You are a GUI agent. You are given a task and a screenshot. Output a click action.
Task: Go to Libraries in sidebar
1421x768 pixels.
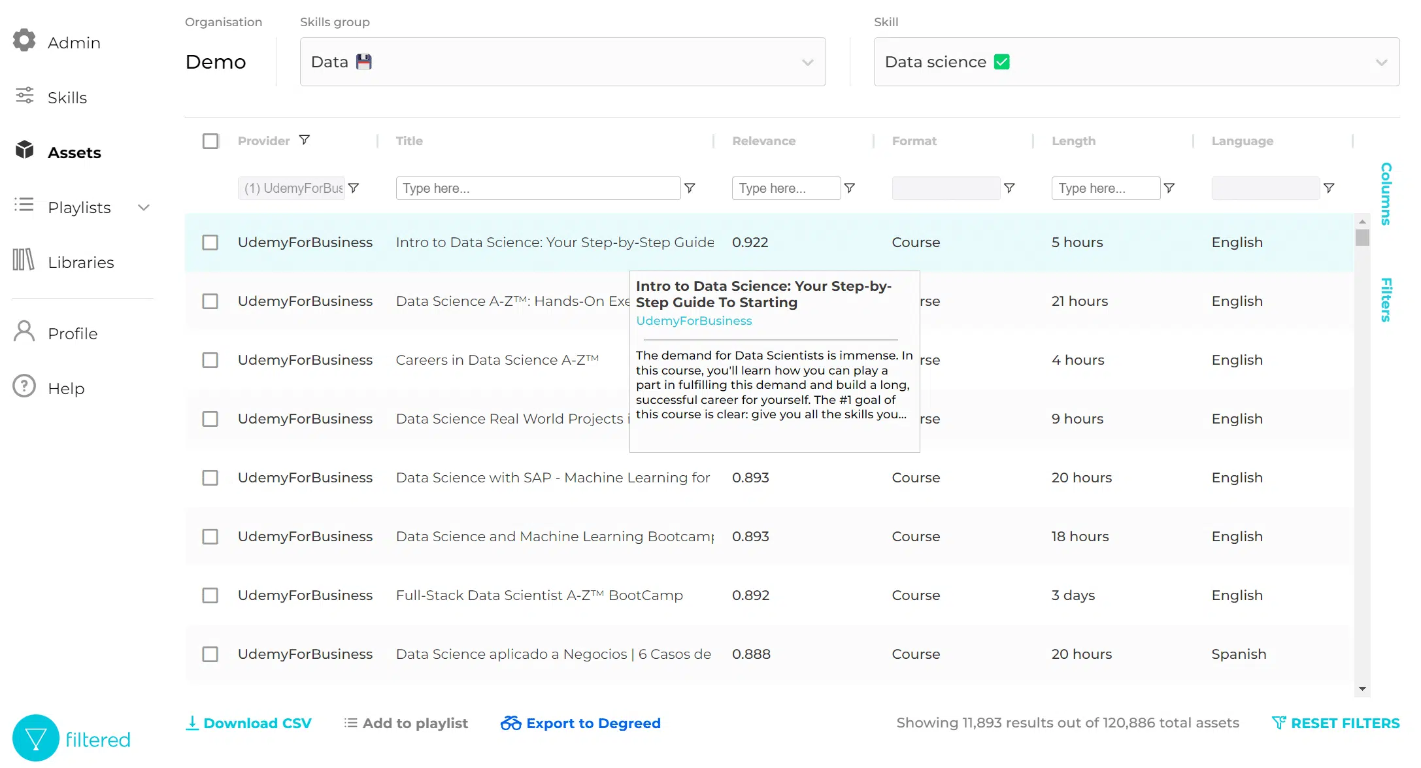click(x=81, y=262)
